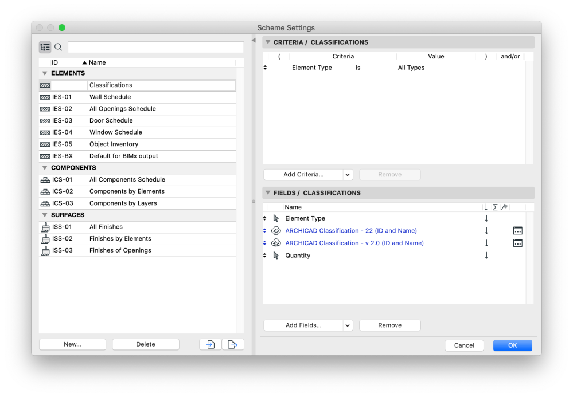Collapse the CRITERIA / CLASSIFICATIONS panel

268,42
